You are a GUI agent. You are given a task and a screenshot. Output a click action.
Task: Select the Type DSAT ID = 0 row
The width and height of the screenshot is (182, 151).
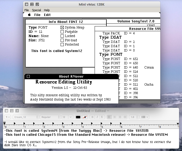pos(118,50)
